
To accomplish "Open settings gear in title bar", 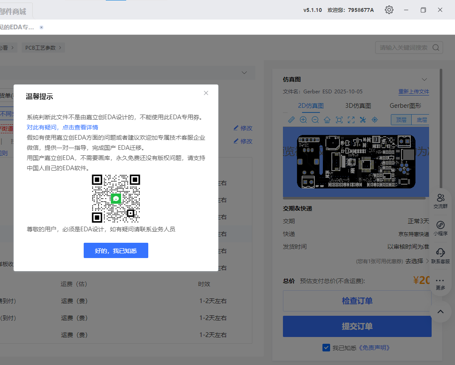I will (389, 10).
